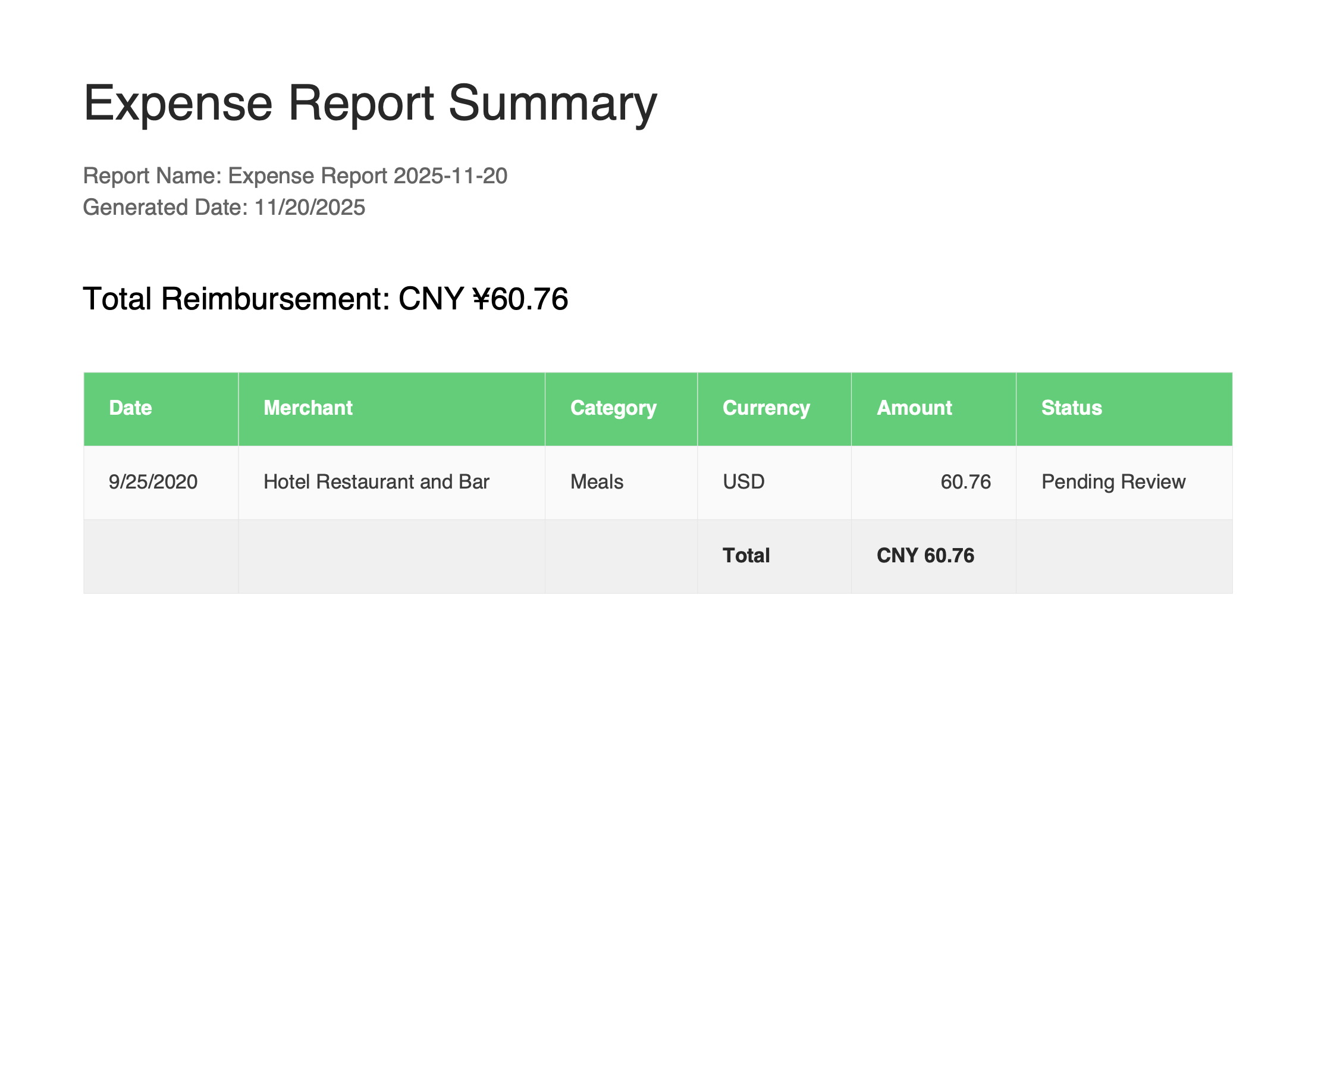Click the Category column header
Image resolution: width=1318 pixels, height=1083 pixels.
click(613, 408)
